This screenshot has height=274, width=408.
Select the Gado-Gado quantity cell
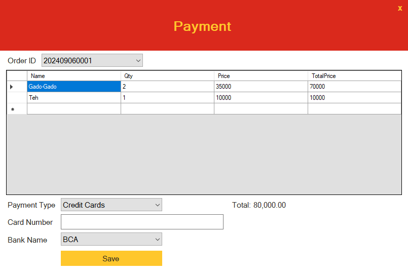coord(168,87)
